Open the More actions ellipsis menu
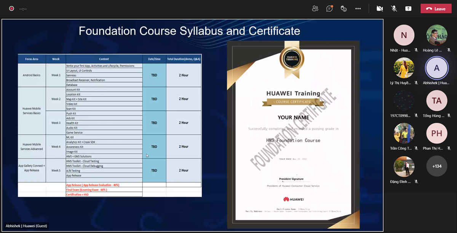The width and height of the screenshot is (457, 233). click(358, 8)
